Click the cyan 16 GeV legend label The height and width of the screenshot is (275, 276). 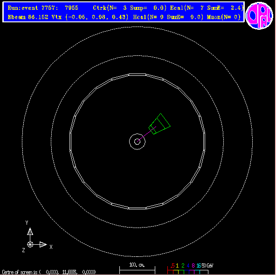[199, 266]
